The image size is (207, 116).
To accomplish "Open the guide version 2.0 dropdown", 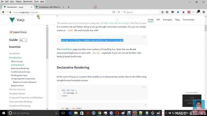I will [23, 40].
